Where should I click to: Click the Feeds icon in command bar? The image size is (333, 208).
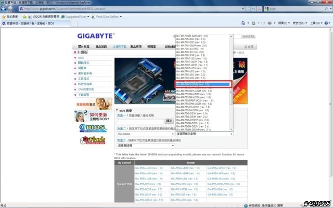[253, 23]
